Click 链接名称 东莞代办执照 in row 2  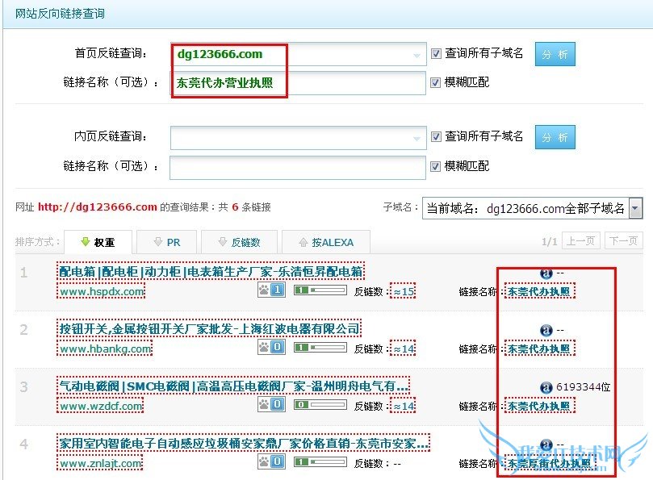[x=539, y=349]
